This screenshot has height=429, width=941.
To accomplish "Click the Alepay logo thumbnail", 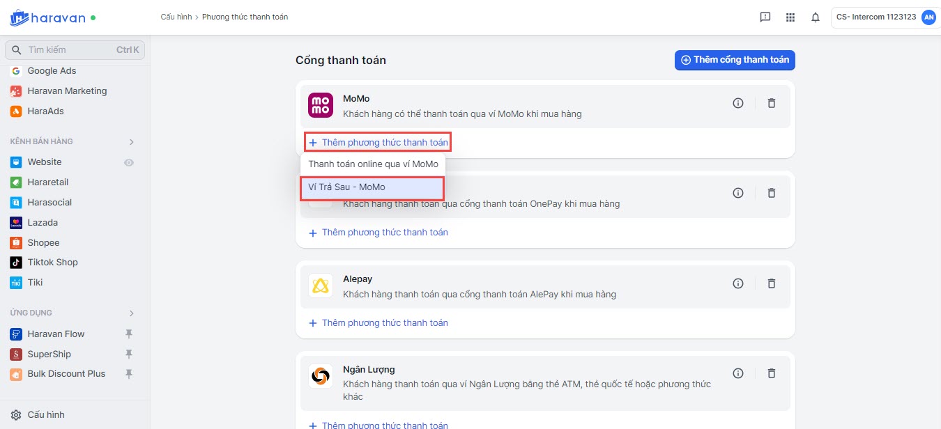I will [321, 286].
